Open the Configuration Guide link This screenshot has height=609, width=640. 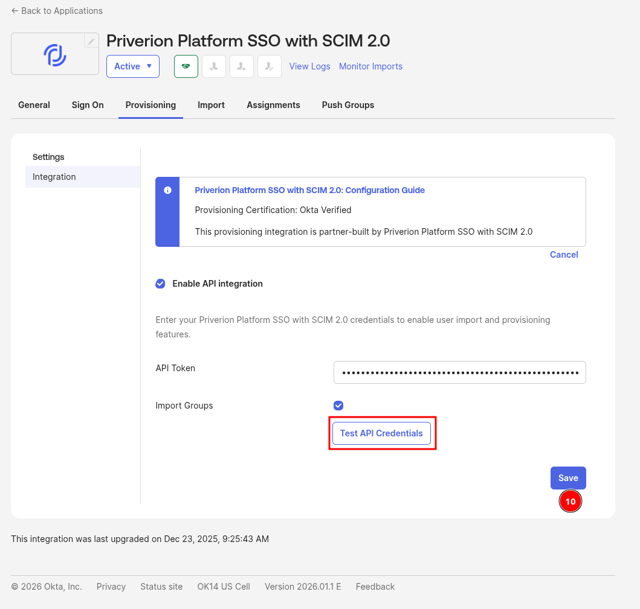coord(309,190)
